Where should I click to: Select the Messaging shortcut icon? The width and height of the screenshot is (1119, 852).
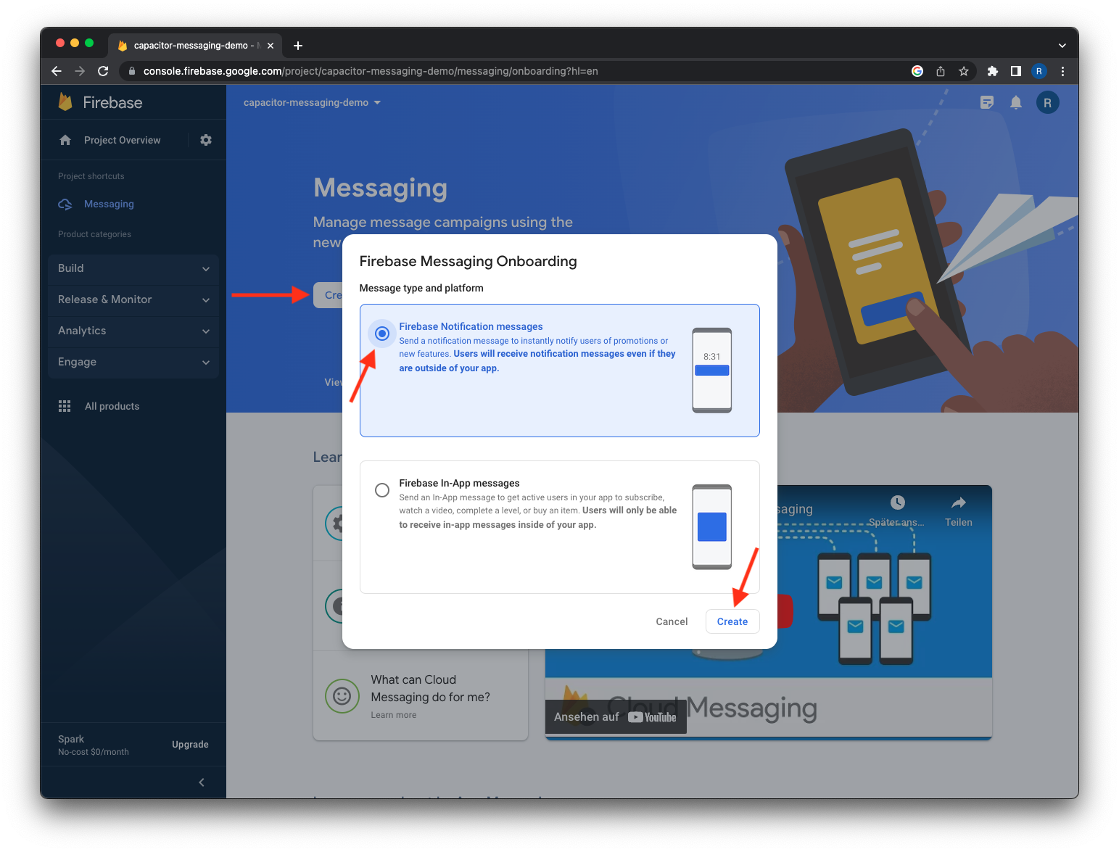pyautogui.click(x=65, y=204)
